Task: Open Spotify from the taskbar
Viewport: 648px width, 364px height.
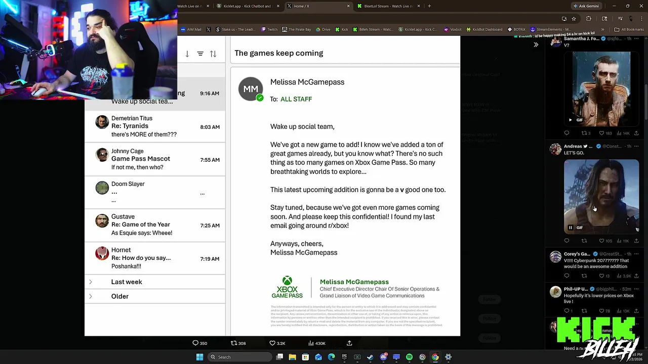Action: (x=409, y=357)
